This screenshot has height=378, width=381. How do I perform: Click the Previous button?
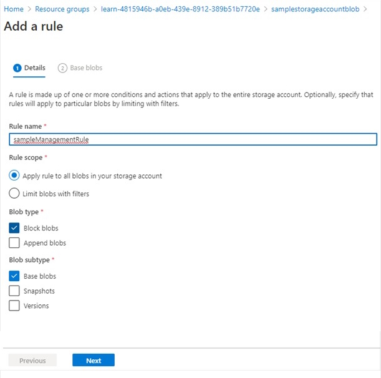(x=32, y=361)
